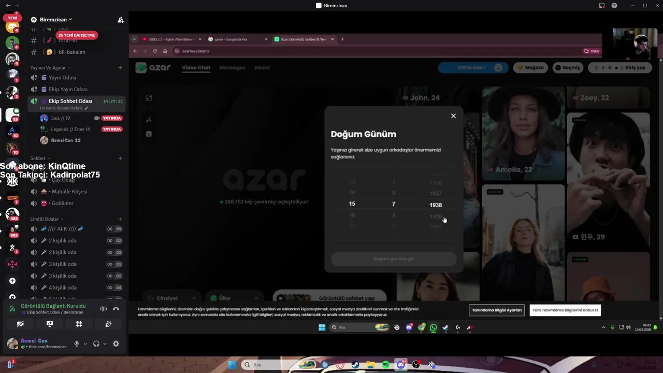Switch to the Video Chat tab on Azar
The width and height of the screenshot is (663, 373).
tap(196, 68)
